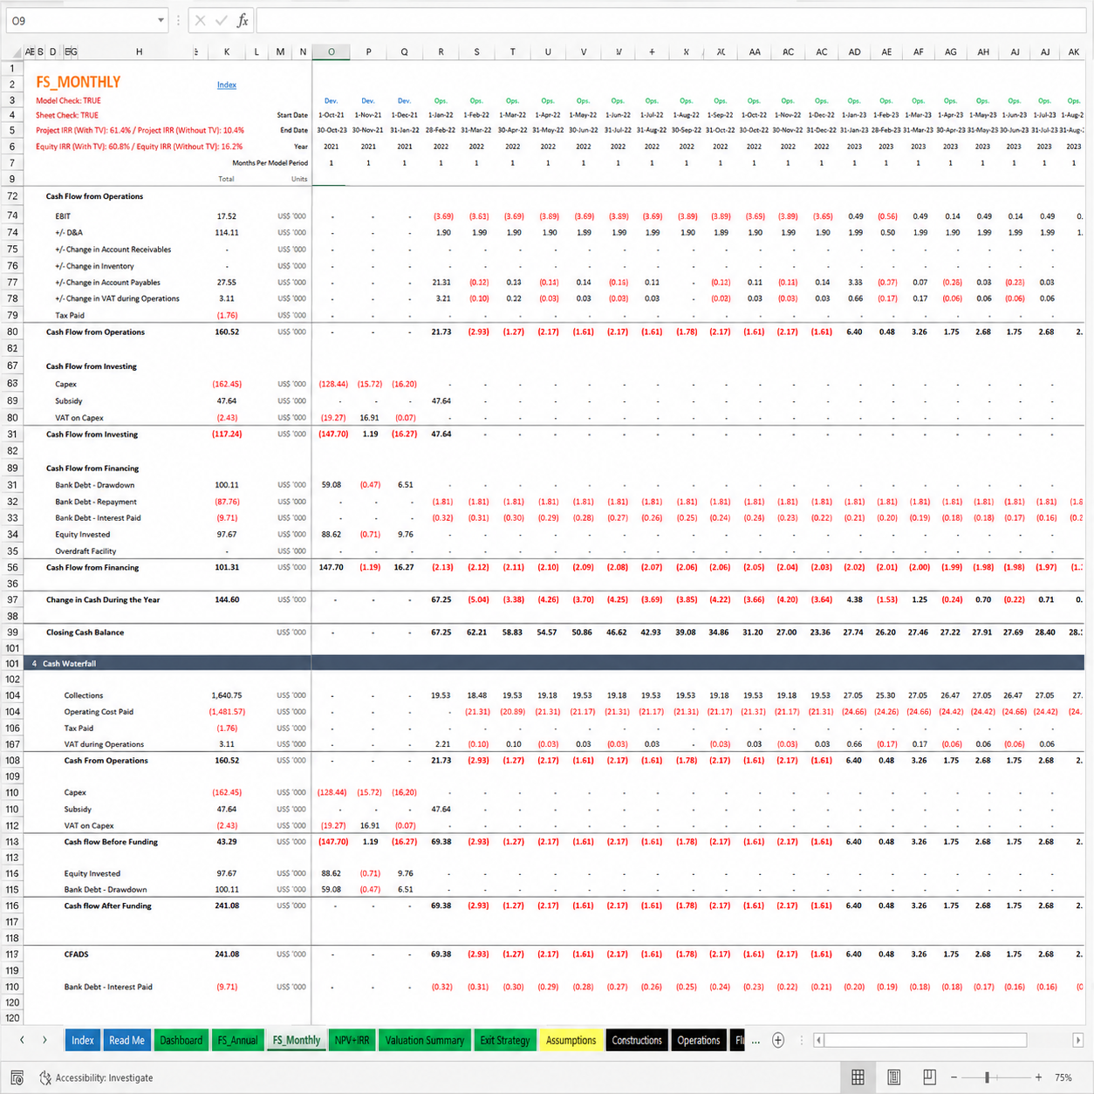1094x1094 pixels.
Task: Open the Name Box dropdown arrow
Action: point(161,20)
